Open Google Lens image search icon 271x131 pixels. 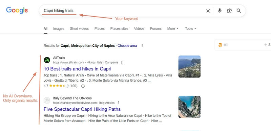coord(229,11)
